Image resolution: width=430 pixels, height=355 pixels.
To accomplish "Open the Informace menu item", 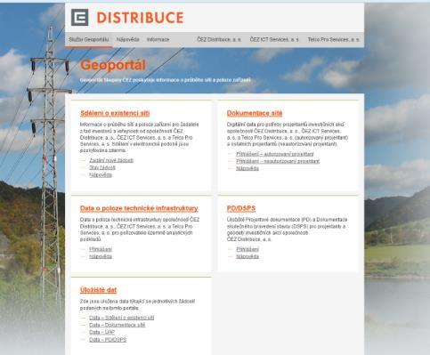I will click(x=158, y=39).
